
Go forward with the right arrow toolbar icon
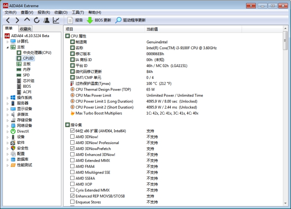click(17, 20)
